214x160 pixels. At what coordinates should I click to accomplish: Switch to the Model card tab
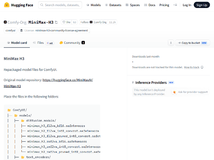(17, 43)
